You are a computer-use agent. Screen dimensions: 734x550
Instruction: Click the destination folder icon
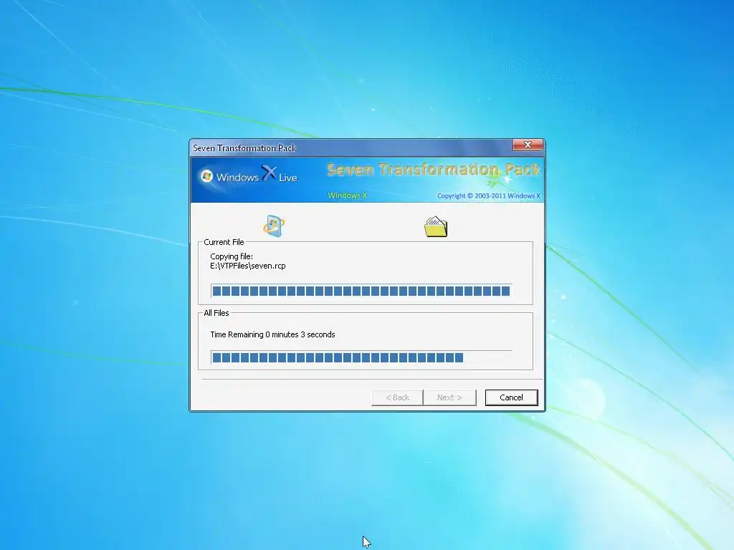[x=436, y=227]
